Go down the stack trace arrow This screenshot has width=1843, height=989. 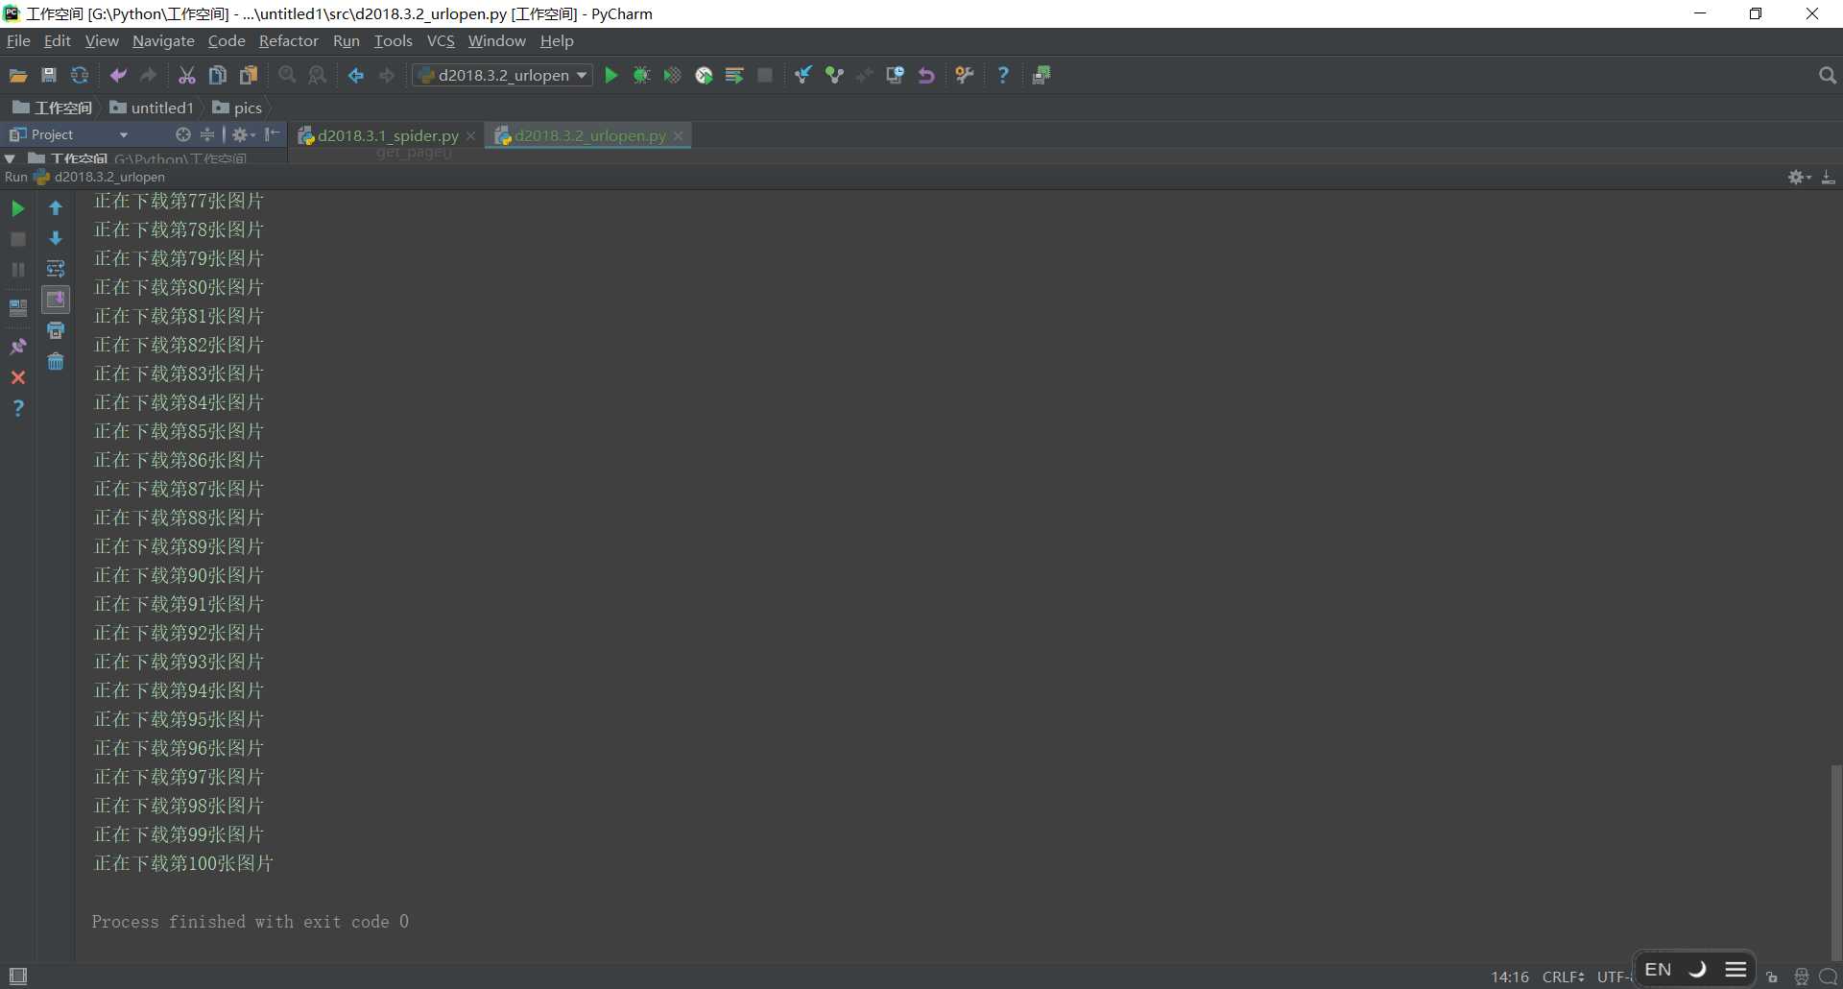tap(56, 238)
